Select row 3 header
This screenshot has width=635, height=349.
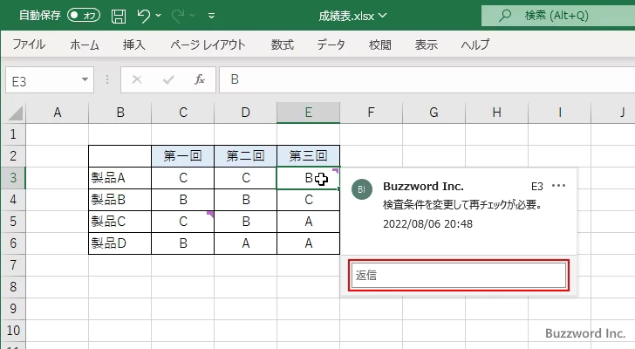point(13,178)
